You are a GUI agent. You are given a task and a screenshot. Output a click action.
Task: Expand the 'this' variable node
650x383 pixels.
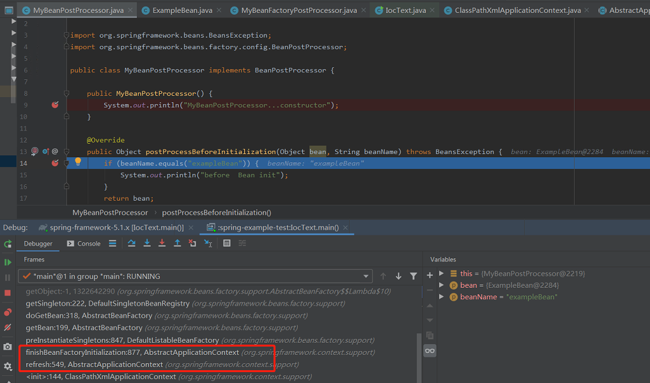pos(442,274)
